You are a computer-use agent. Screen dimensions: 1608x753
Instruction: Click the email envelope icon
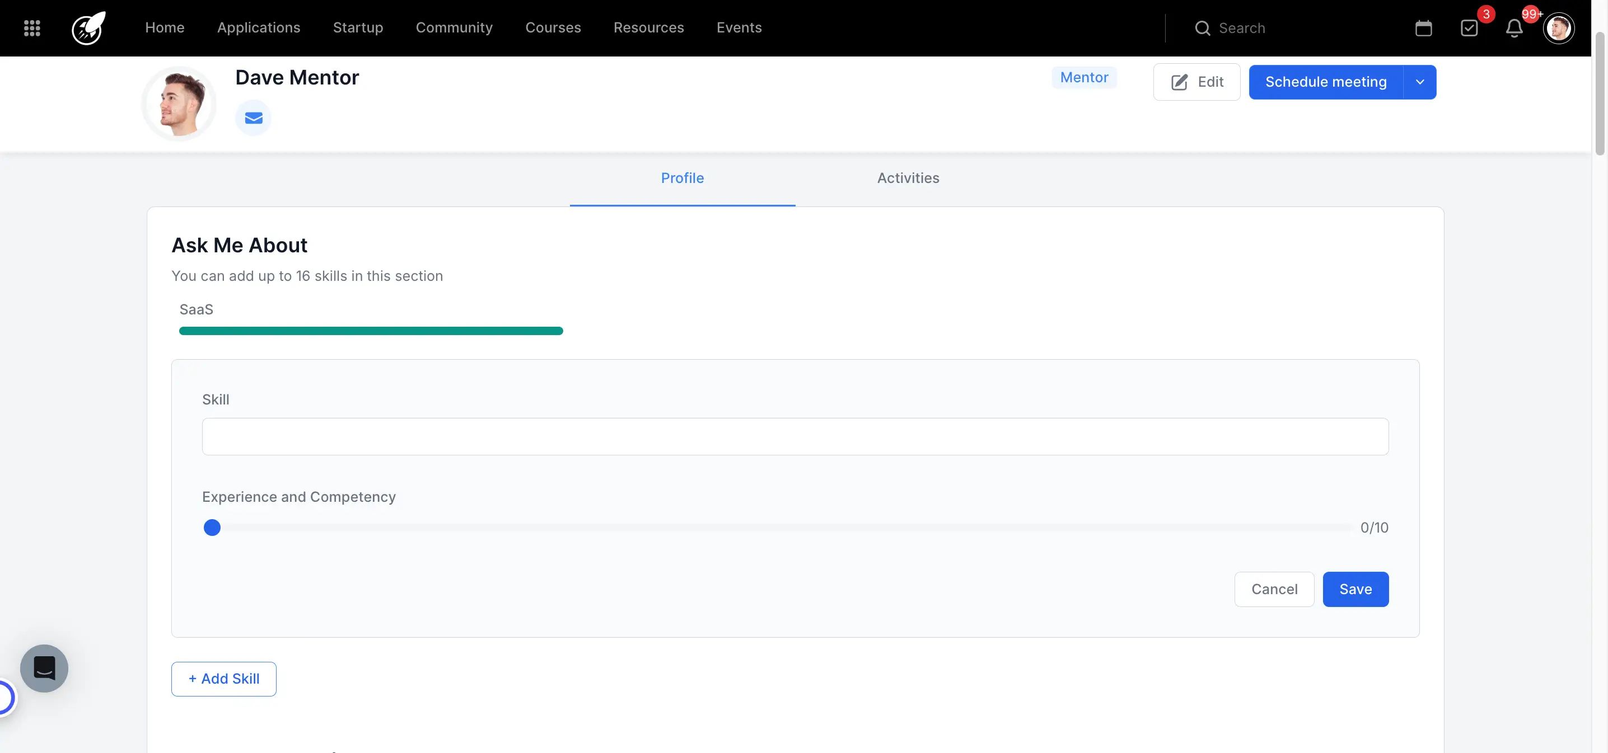point(253,118)
